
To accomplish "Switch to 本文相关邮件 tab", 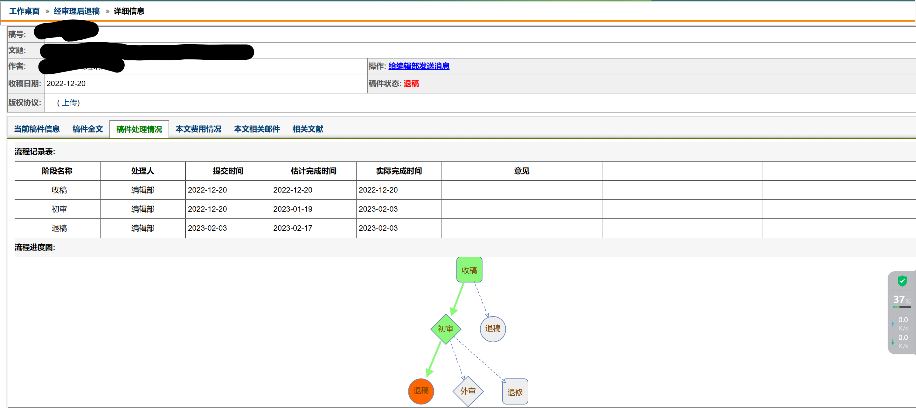I will point(257,129).
